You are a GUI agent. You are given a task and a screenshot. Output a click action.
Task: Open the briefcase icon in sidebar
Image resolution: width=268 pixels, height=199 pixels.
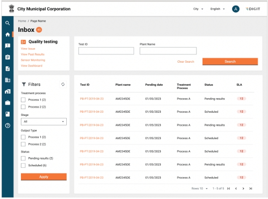(8, 103)
